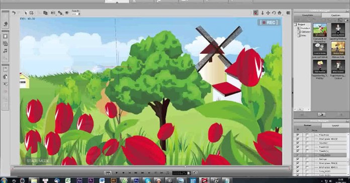The height and width of the screenshot is (183, 350).
Task: Open Windows Start menu
Action: (x=4, y=180)
